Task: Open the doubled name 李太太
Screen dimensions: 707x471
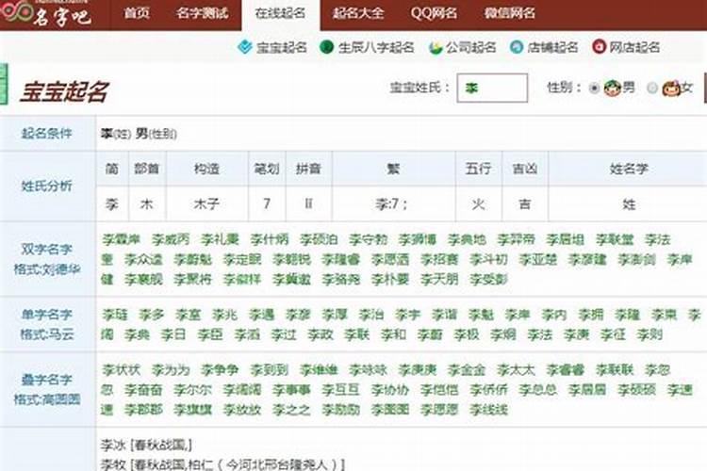Action: [516, 370]
